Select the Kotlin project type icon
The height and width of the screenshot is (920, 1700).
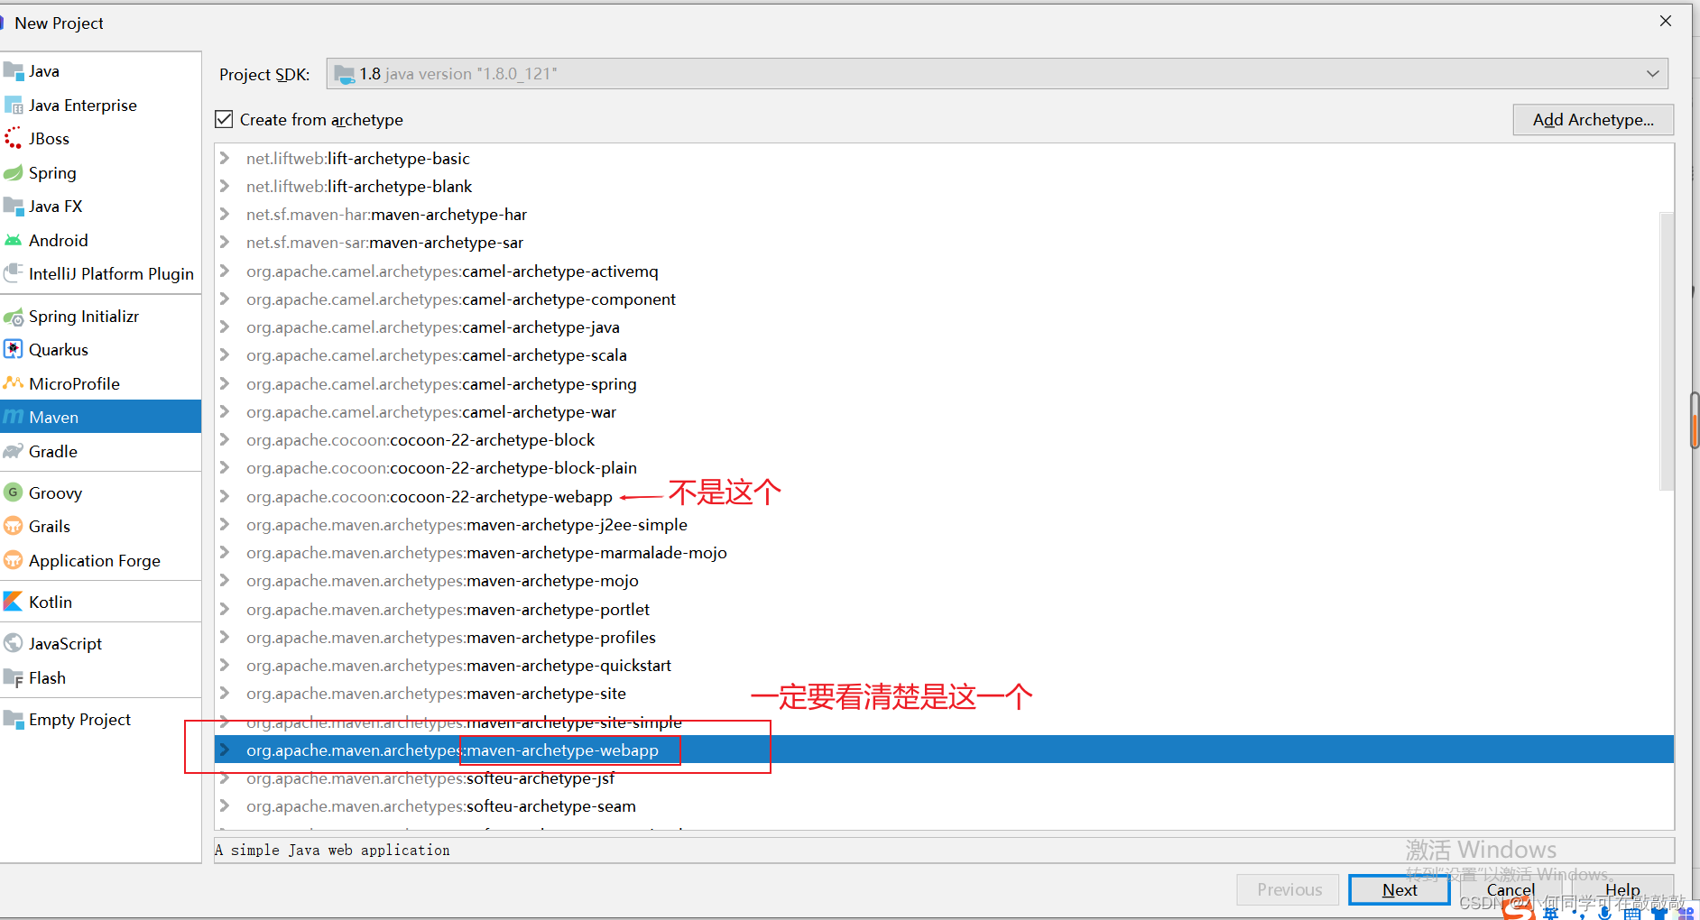(13, 602)
